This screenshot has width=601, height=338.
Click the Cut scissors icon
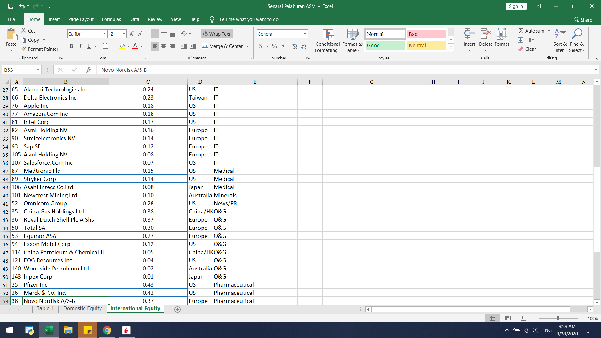pyautogui.click(x=23, y=31)
